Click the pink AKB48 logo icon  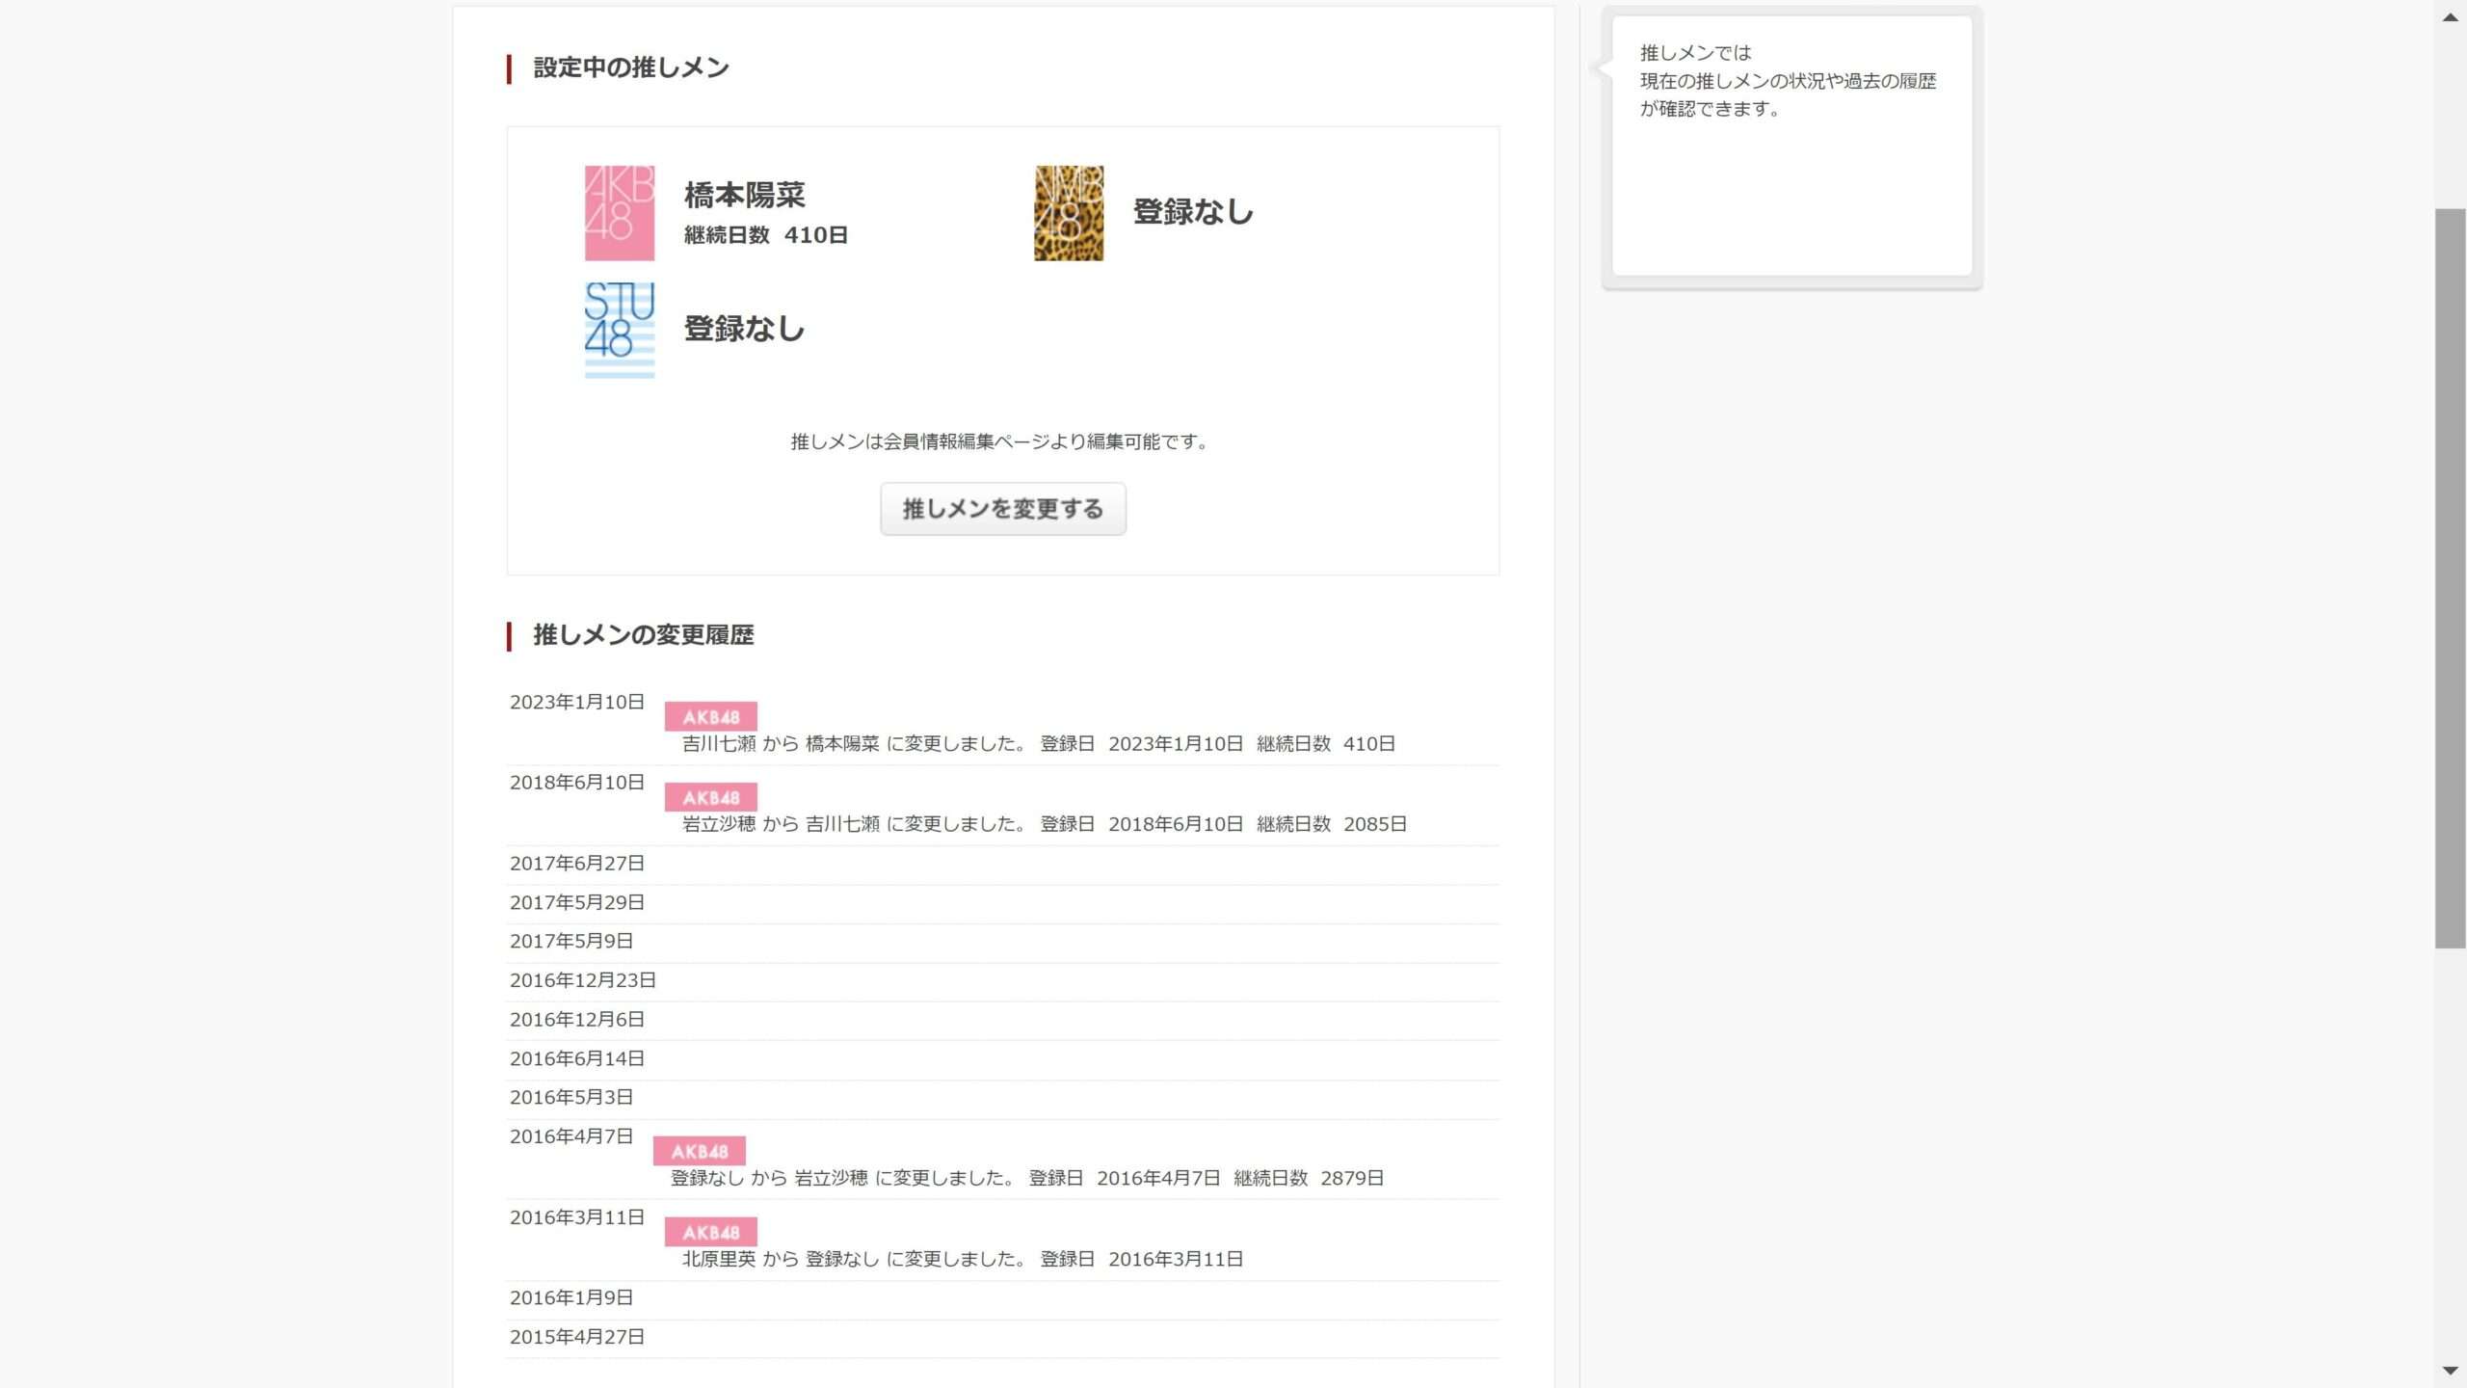pos(619,213)
